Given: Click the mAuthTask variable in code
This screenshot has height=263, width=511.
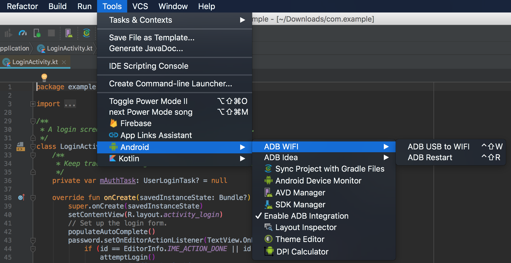Looking at the screenshot, I should point(118,181).
